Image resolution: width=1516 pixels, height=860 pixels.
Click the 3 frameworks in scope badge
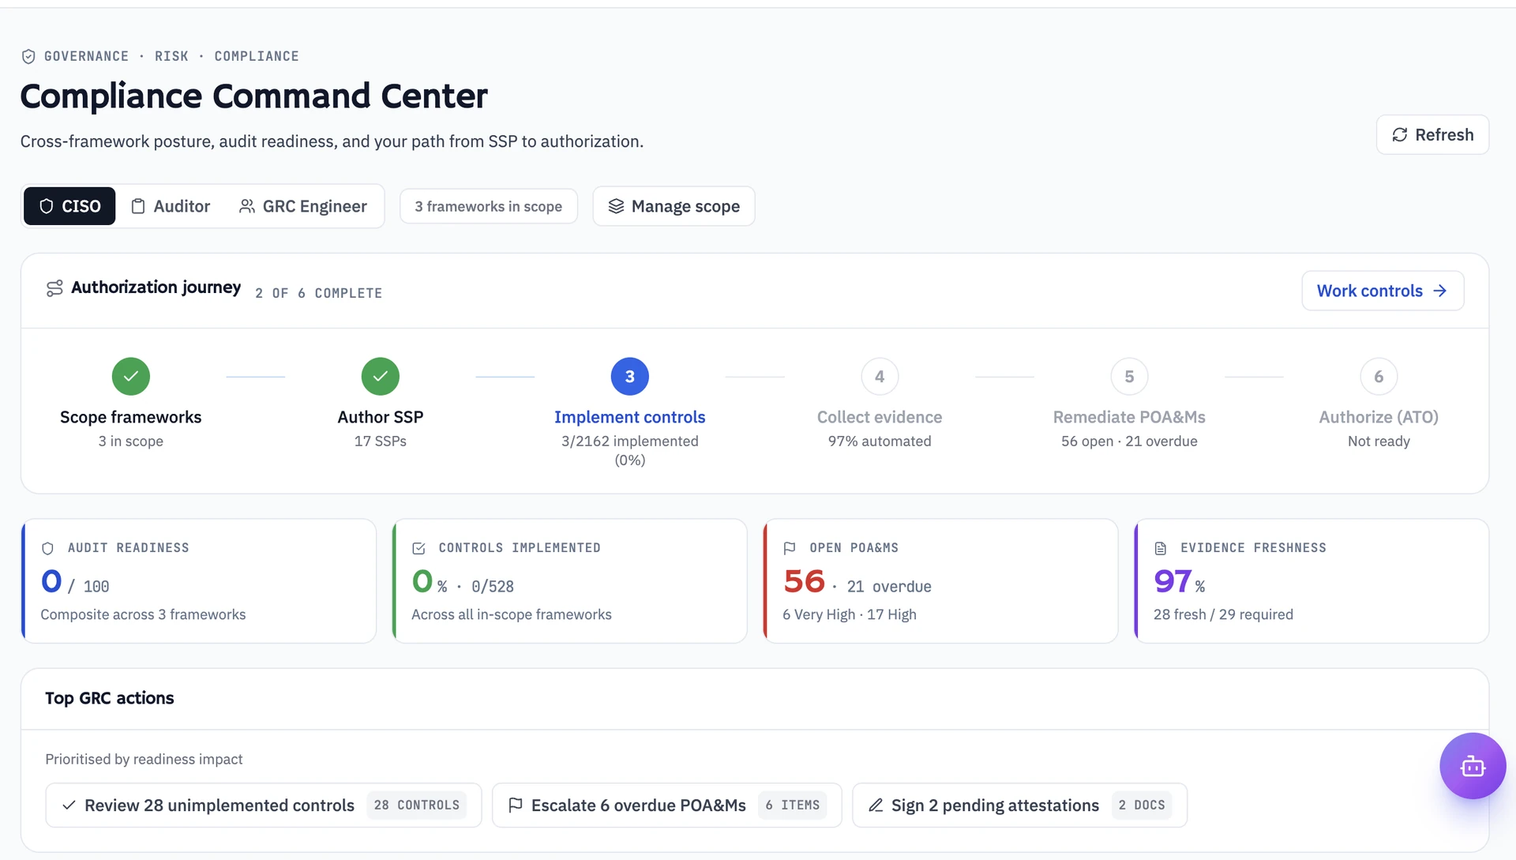click(489, 206)
